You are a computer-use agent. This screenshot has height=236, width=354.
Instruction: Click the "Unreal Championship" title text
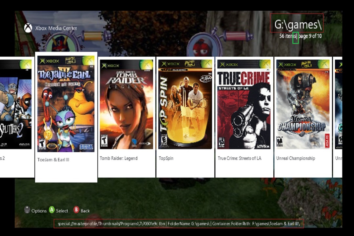296,158
